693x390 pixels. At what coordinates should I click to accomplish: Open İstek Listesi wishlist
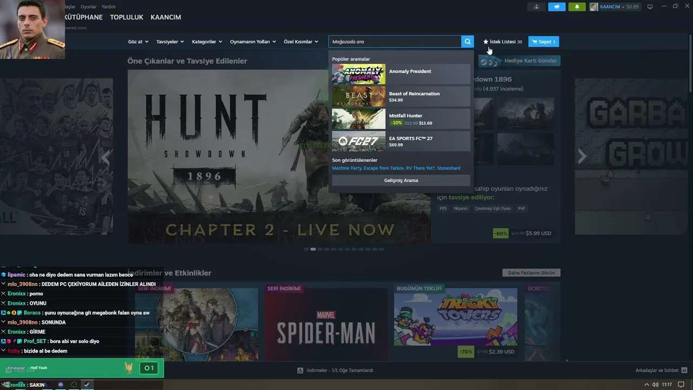coord(502,42)
